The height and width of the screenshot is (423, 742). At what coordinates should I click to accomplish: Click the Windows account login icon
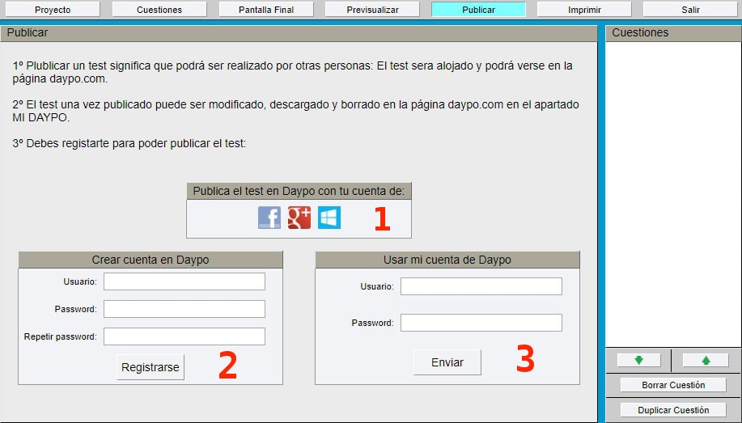tap(329, 218)
